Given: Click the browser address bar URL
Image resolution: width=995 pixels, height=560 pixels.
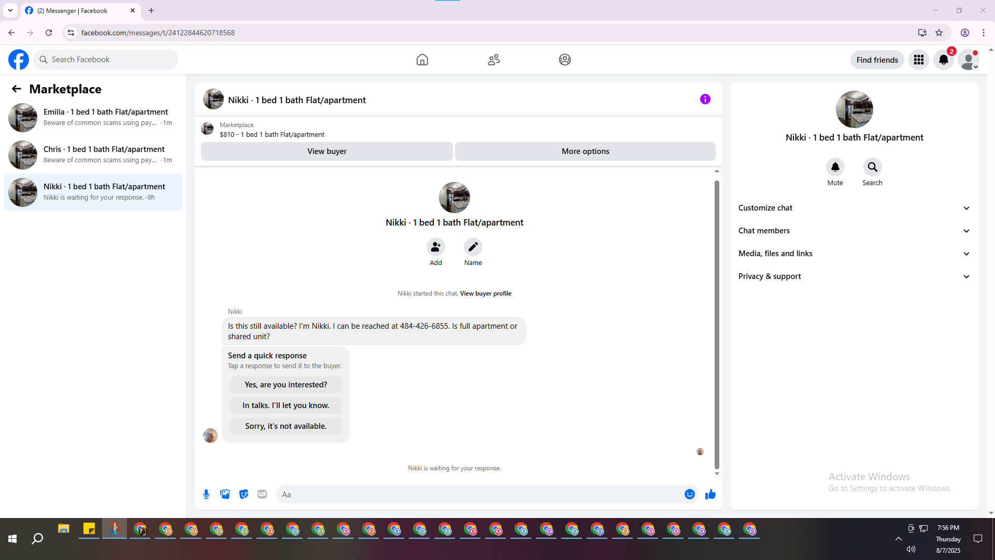Looking at the screenshot, I should point(158,33).
